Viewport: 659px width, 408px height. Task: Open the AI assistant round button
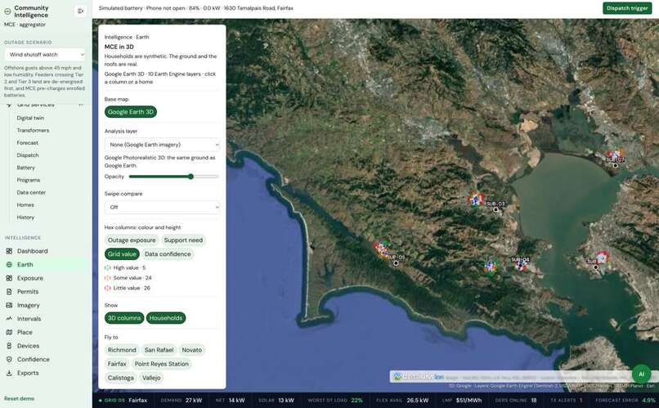(641, 374)
